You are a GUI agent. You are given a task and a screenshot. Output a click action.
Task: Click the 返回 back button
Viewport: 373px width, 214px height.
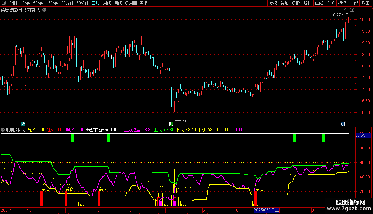(x=366, y=3)
